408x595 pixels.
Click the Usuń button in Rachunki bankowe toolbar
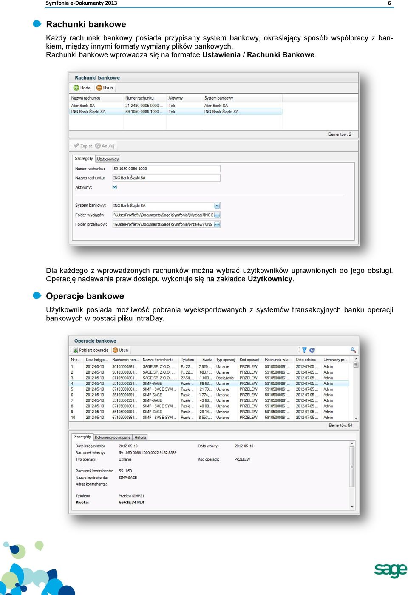pyautogui.click(x=105, y=88)
